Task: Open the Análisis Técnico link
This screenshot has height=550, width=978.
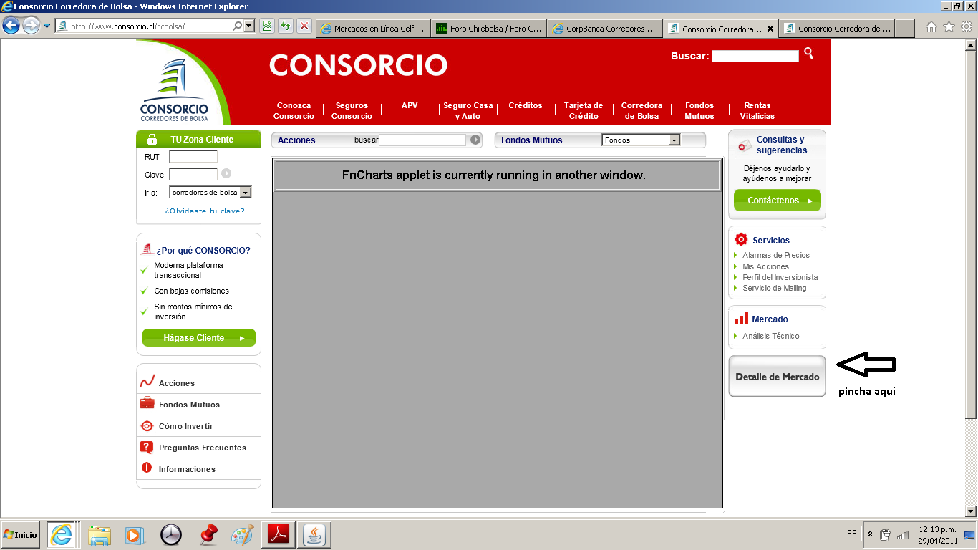Action: (771, 336)
